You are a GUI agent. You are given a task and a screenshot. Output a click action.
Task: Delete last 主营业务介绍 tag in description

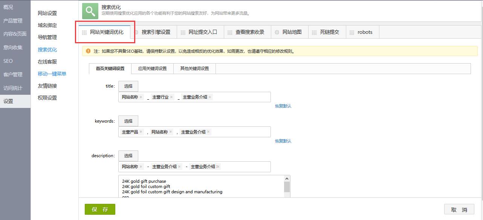click(218, 167)
